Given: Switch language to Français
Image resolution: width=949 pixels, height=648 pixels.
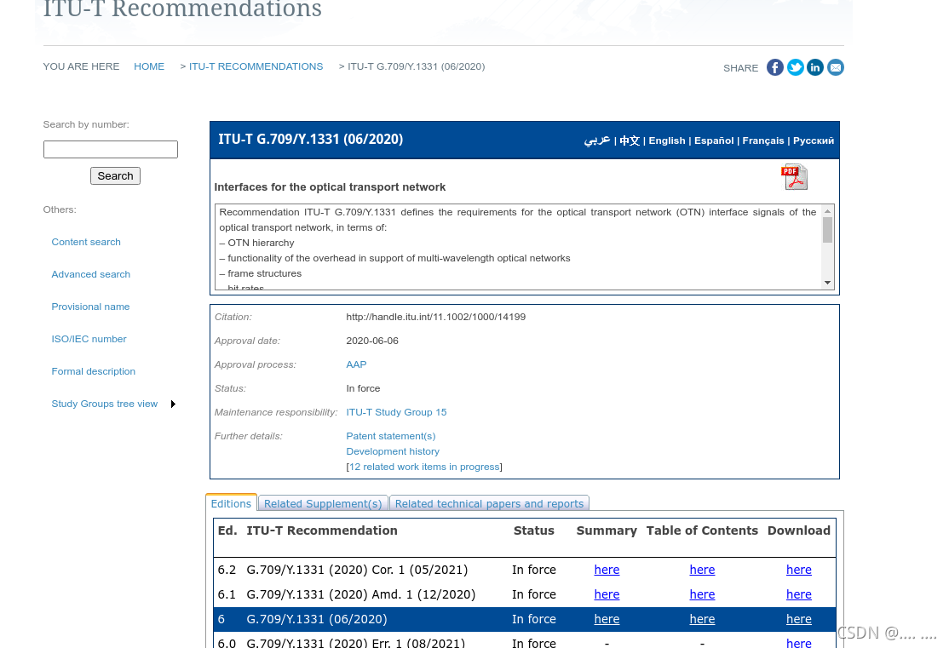Looking at the screenshot, I should click(763, 140).
